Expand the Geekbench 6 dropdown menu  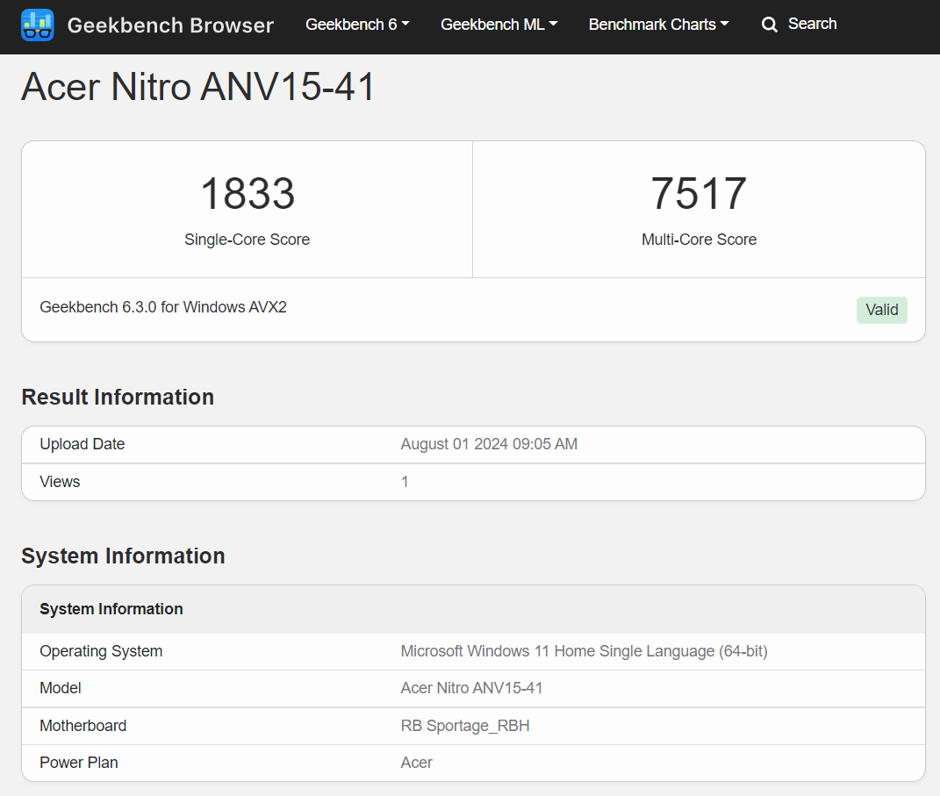(357, 25)
